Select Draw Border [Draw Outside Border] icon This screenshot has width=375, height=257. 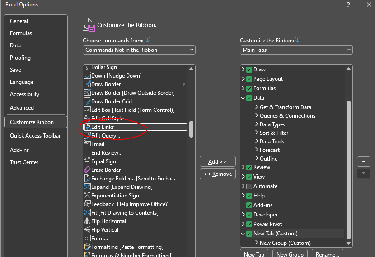pyautogui.click(x=87, y=92)
